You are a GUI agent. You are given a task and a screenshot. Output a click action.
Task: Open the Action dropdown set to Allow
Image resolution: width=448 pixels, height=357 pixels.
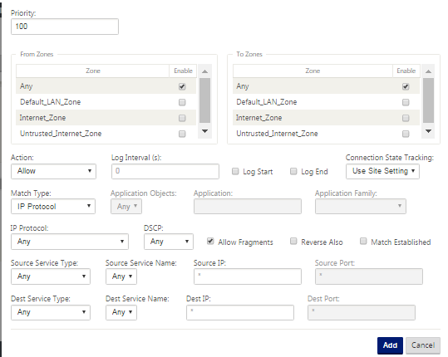tap(53, 171)
